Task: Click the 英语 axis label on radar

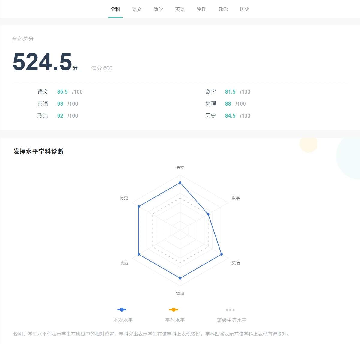Action: pyautogui.click(x=236, y=263)
